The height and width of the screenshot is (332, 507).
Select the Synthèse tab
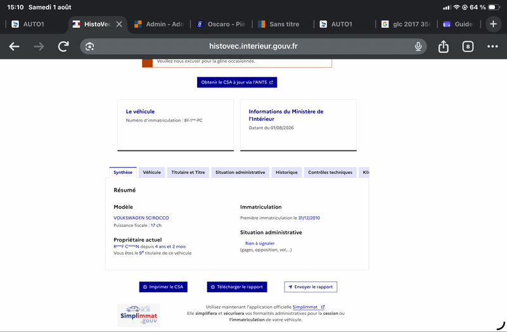click(x=123, y=172)
